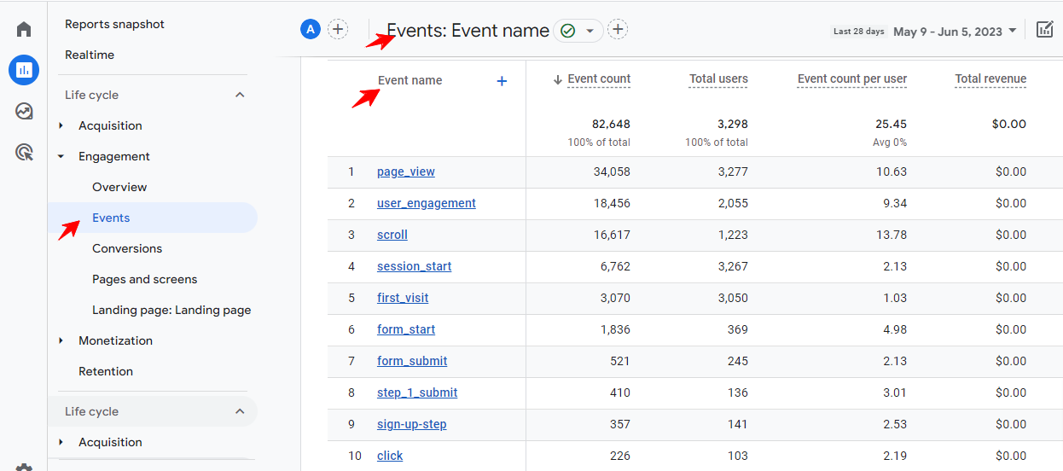Expand the Monetization tree item
Screen dimensions: 1063x471
tap(61, 340)
